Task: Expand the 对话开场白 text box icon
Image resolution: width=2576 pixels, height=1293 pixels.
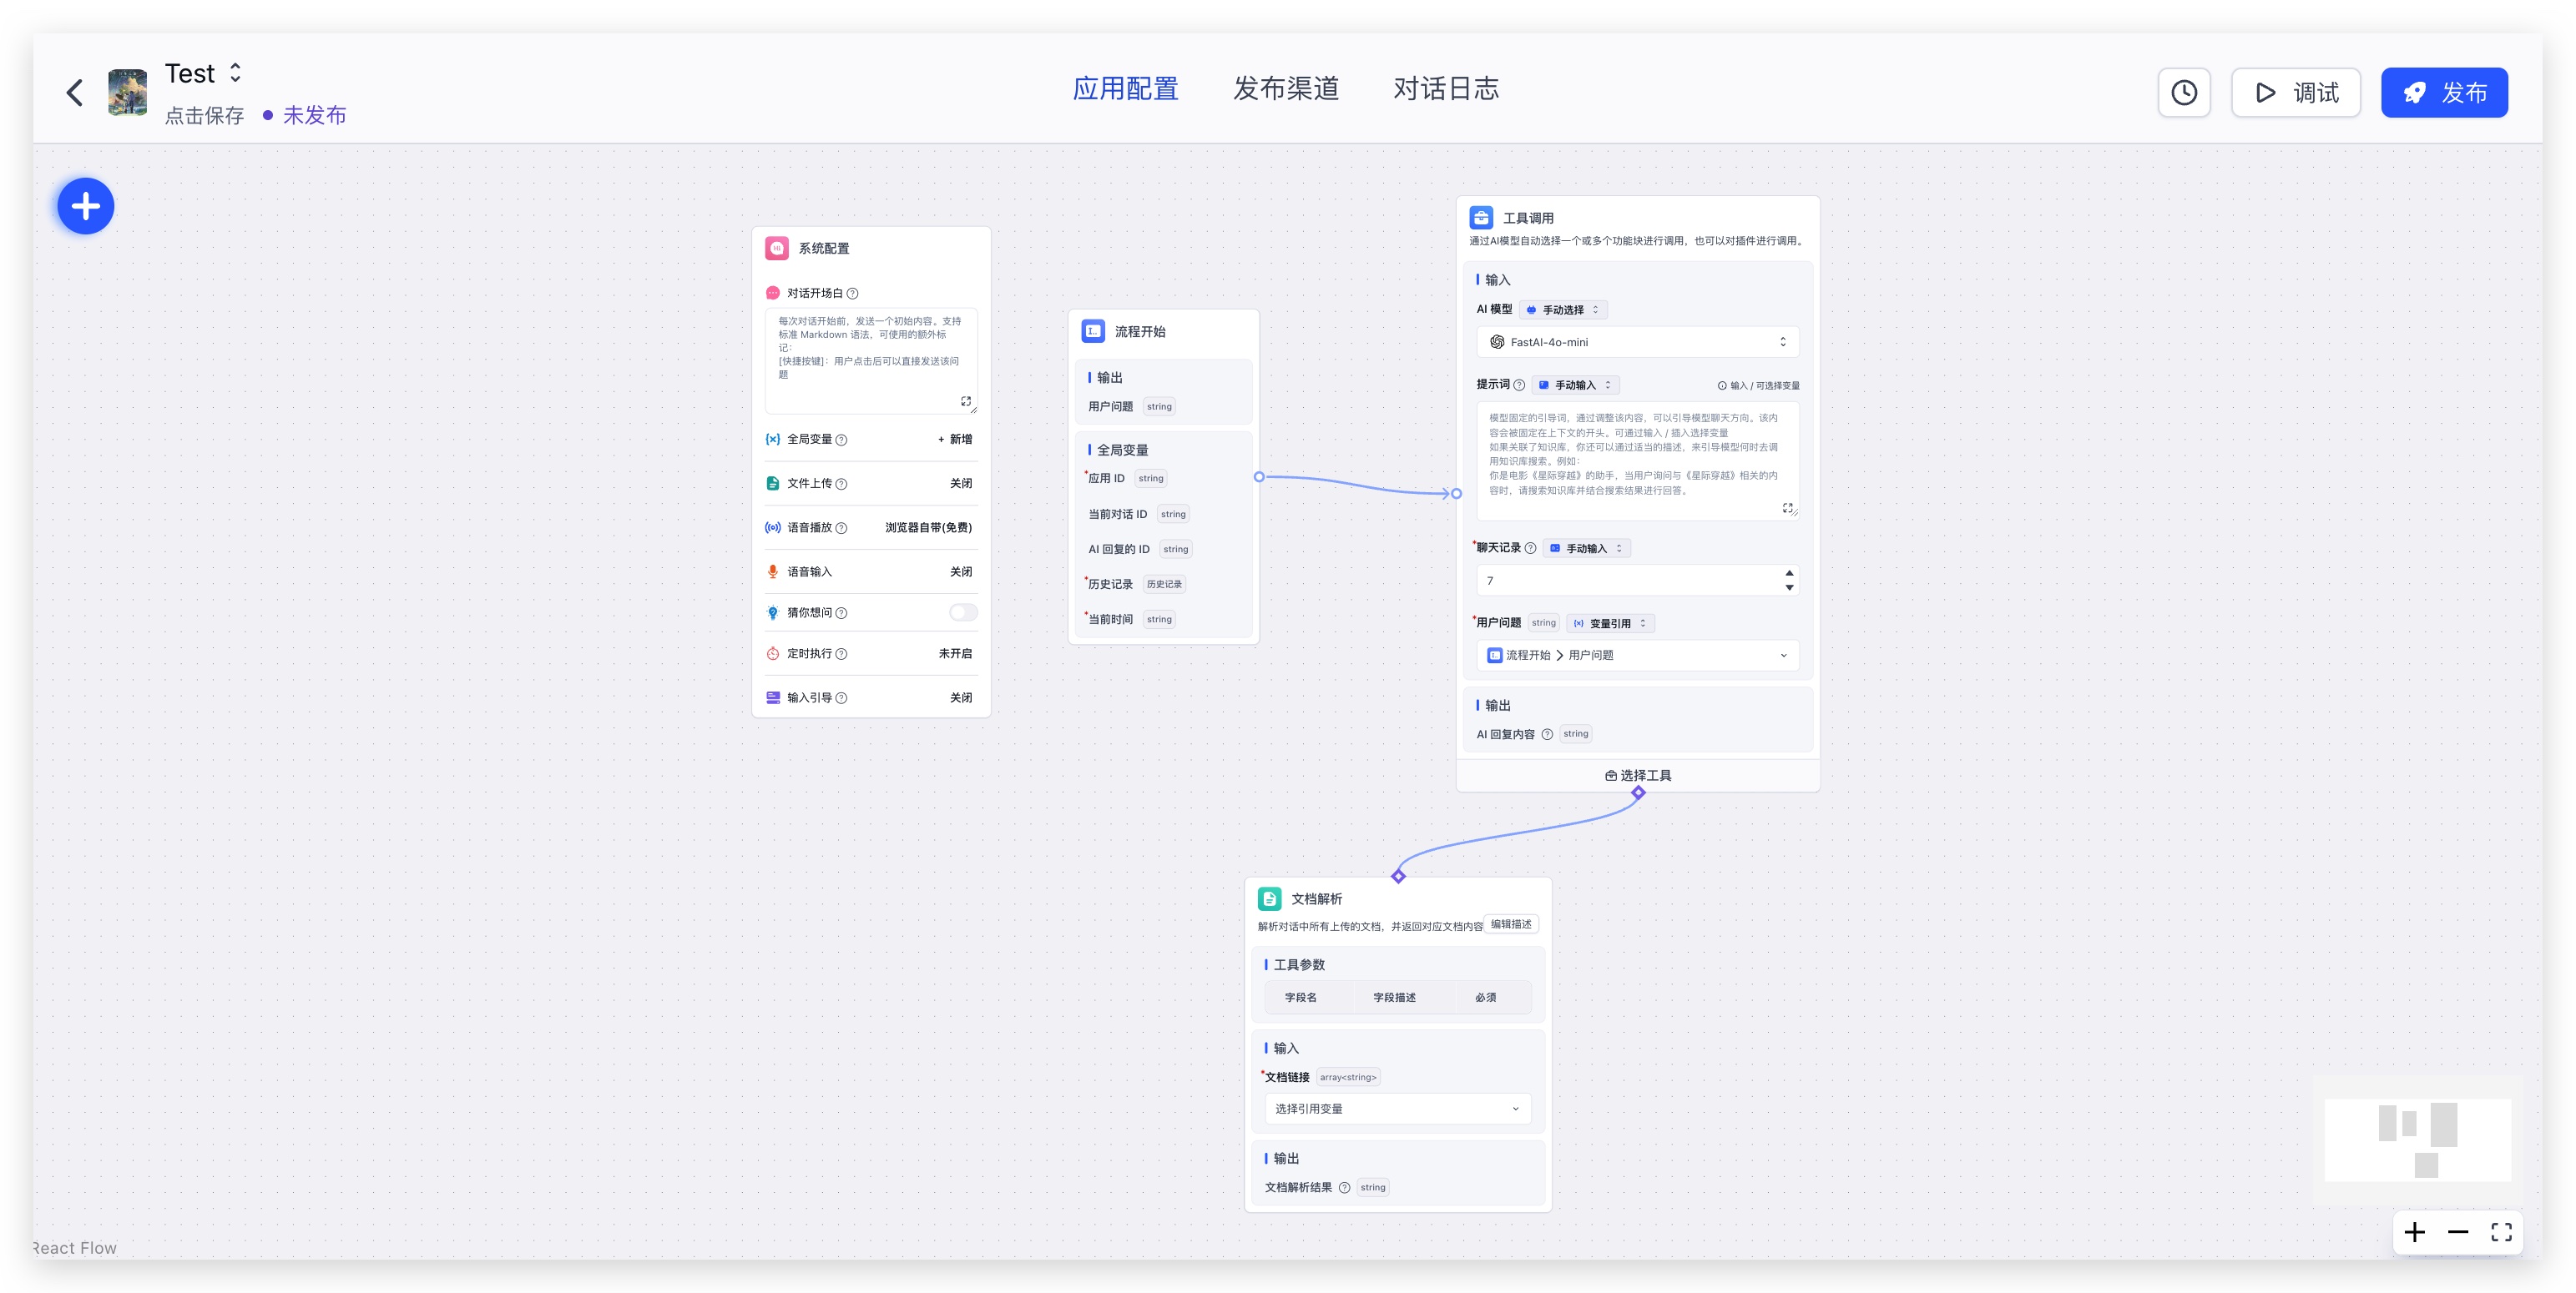Action: (x=966, y=402)
